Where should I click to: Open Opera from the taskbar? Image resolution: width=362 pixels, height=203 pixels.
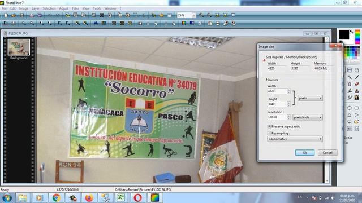click(138, 198)
